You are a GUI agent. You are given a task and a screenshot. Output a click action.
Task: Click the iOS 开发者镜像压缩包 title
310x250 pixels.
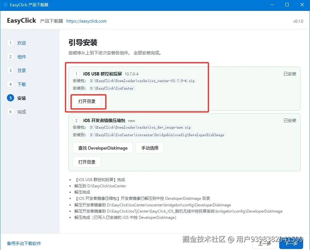pos(104,120)
